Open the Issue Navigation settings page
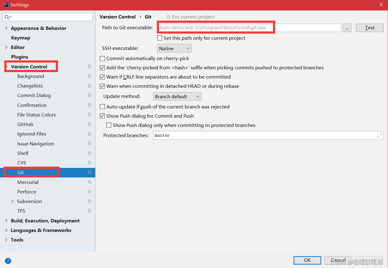This screenshot has width=388, height=268. [x=35, y=144]
